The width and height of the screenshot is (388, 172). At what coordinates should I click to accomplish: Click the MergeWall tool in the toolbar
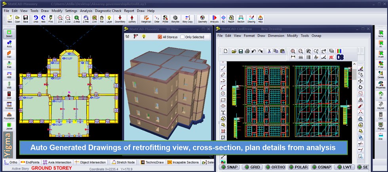[146, 19]
